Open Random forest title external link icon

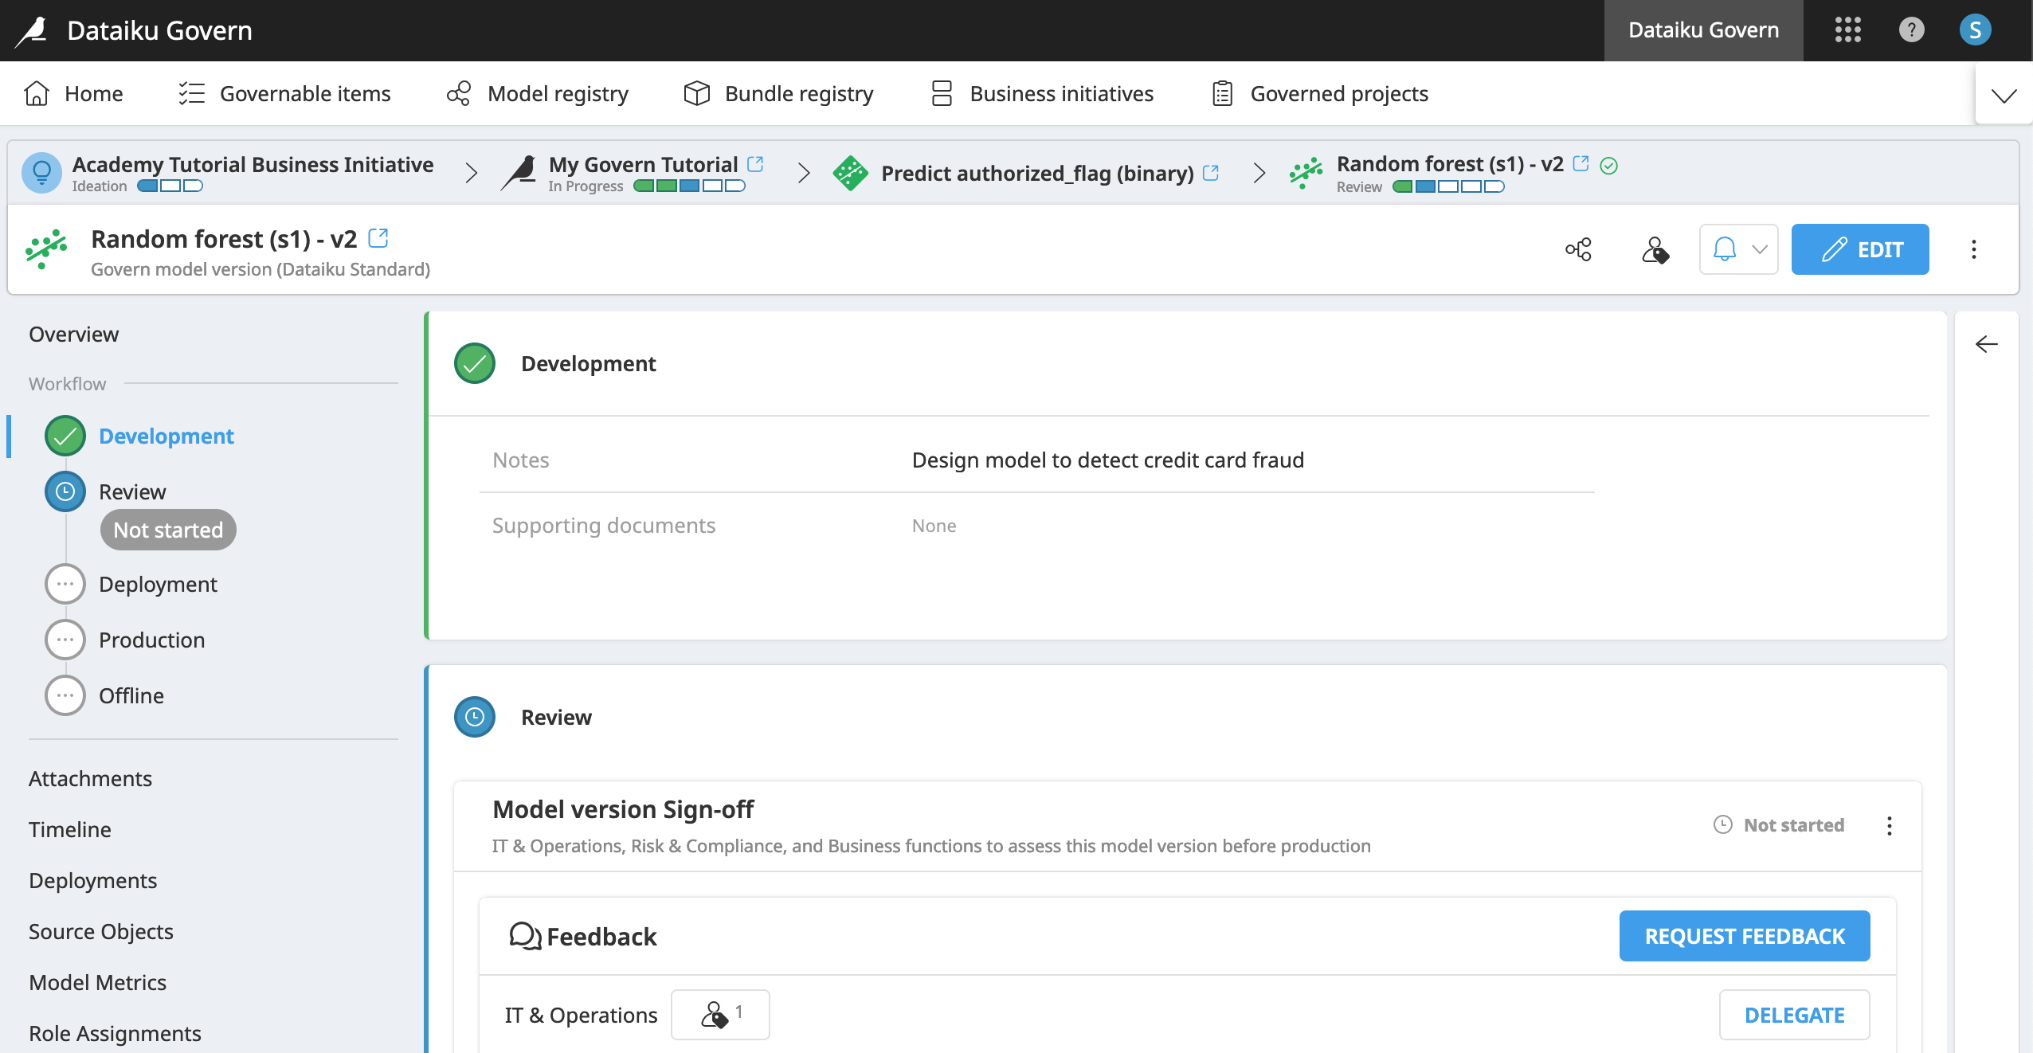(x=378, y=237)
